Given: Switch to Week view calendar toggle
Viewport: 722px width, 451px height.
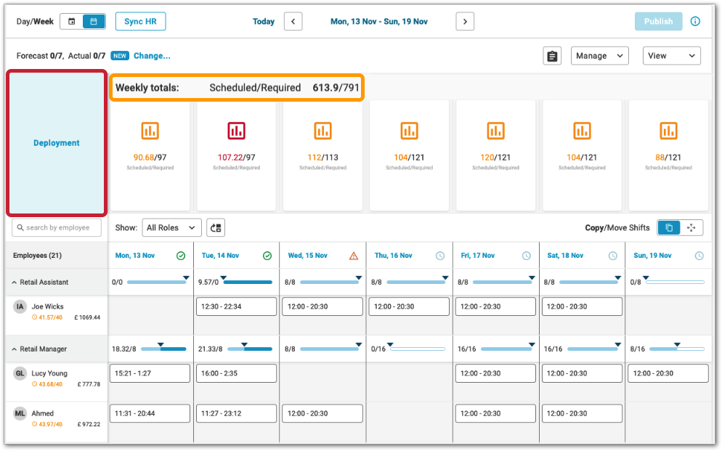Looking at the screenshot, I should (94, 22).
